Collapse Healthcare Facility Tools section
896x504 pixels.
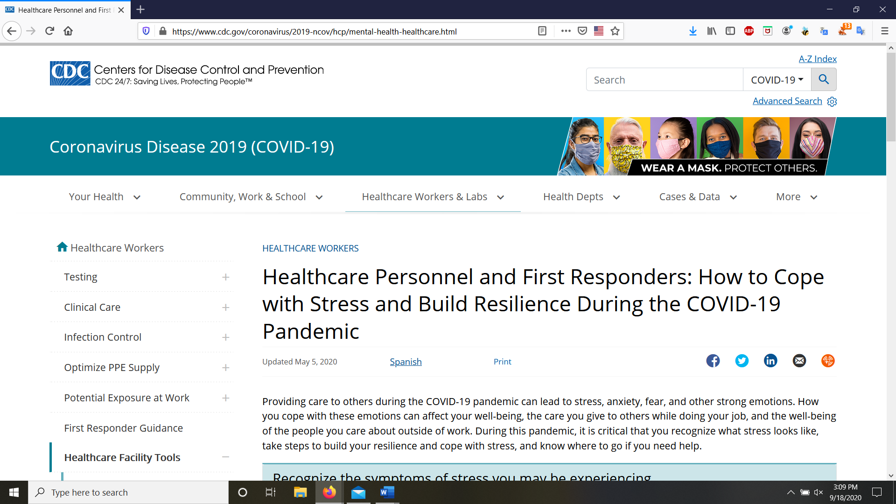[x=226, y=457]
